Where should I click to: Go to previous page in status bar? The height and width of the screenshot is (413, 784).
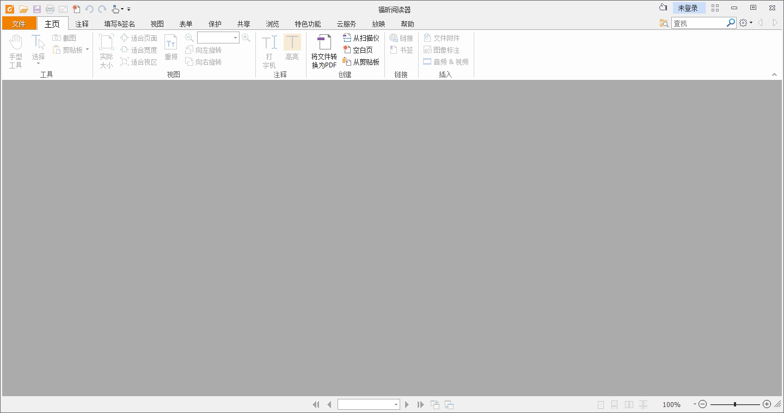[x=329, y=404]
